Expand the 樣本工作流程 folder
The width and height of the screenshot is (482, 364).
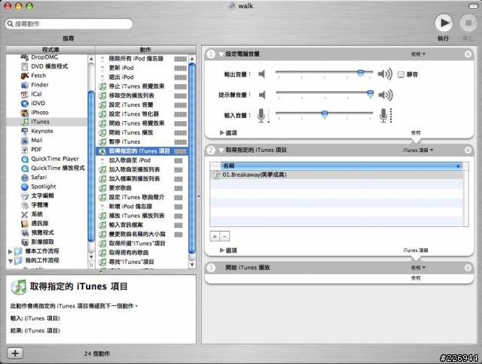[x=10, y=251]
